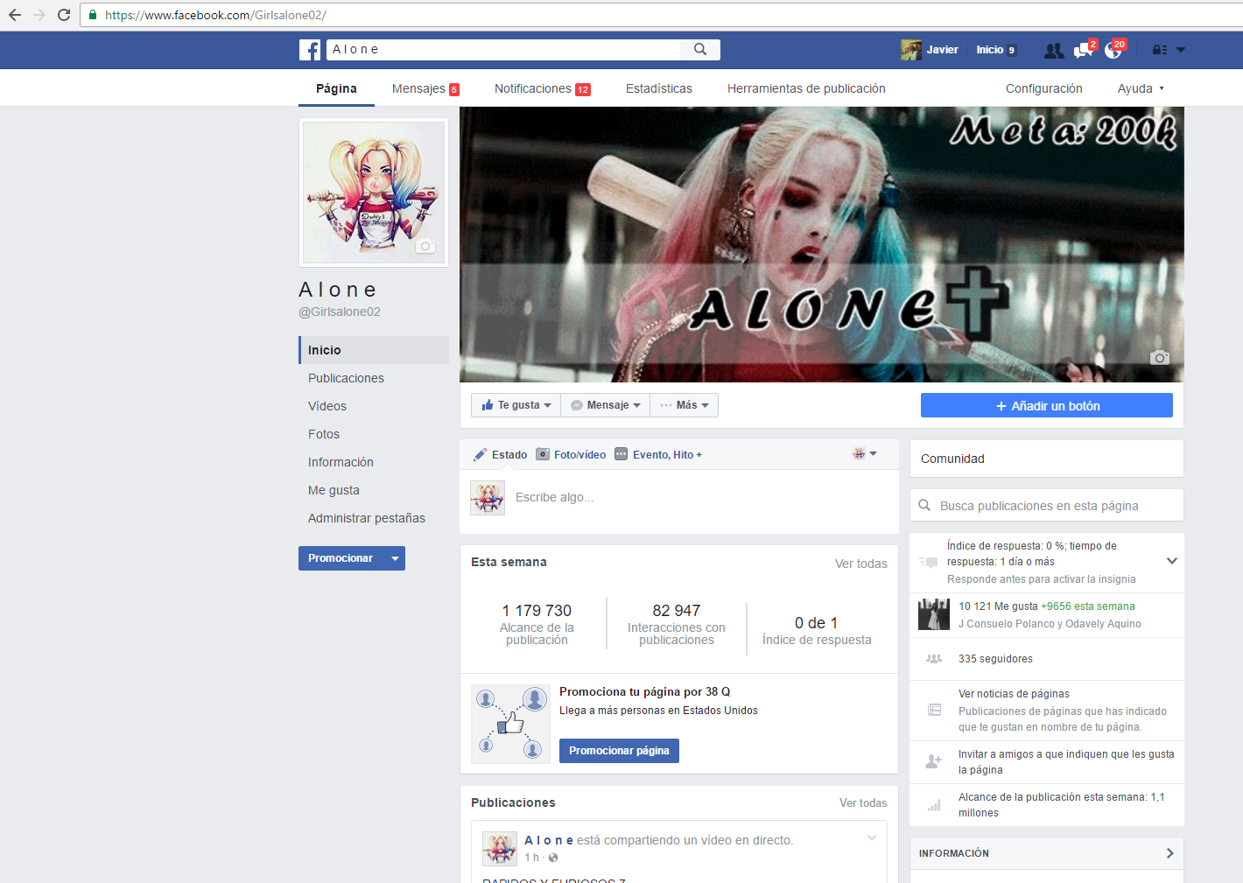
Task: Open the friend requests icon
Action: point(1054,51)
